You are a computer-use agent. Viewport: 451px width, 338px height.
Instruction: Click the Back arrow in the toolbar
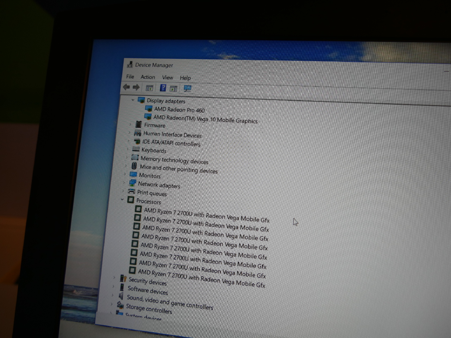click(x=126, y=87)
